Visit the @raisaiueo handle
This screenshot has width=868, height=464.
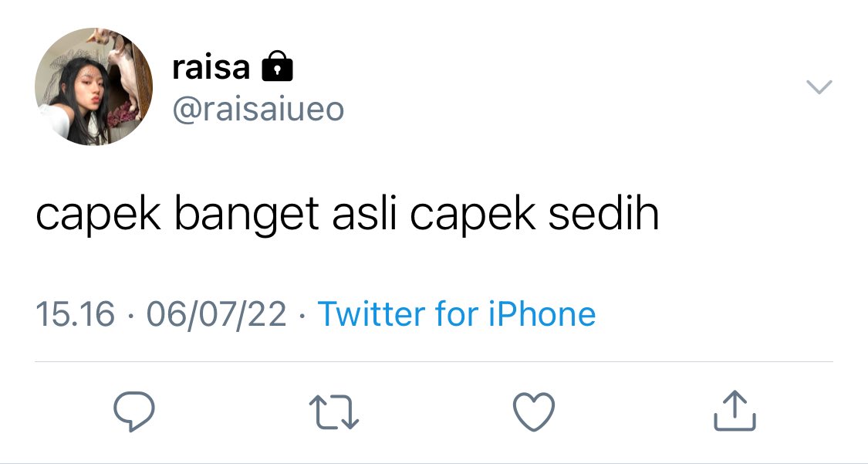pos(258,109)
